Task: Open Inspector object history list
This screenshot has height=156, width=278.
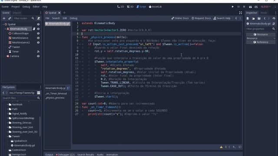Action: click(x=274, y=18)
